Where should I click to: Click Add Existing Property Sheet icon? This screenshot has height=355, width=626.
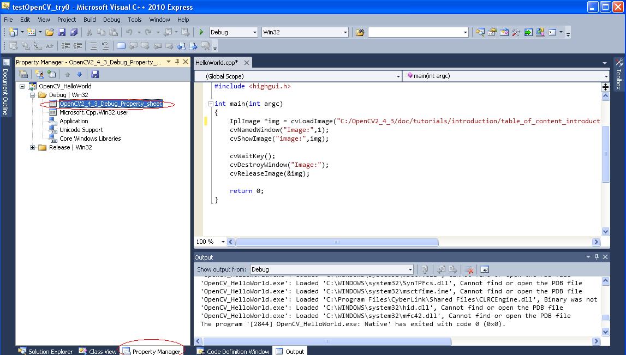(x=51, y=74)
